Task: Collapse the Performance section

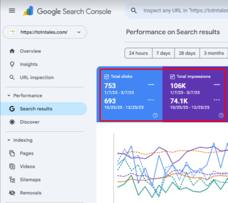Action: (x=9, y=96)
